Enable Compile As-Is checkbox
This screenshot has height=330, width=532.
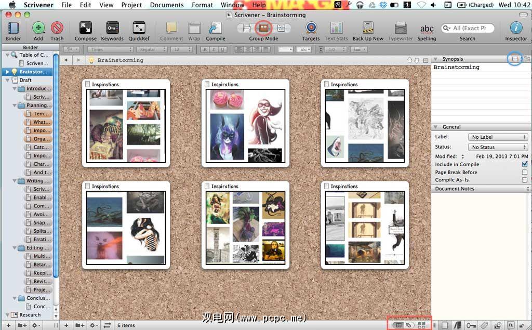tap(525, 180)
